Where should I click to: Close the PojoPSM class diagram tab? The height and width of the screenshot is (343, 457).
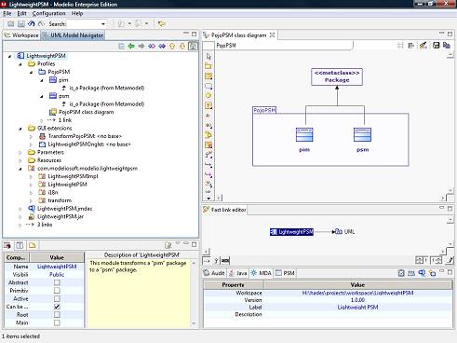point(273,35)
